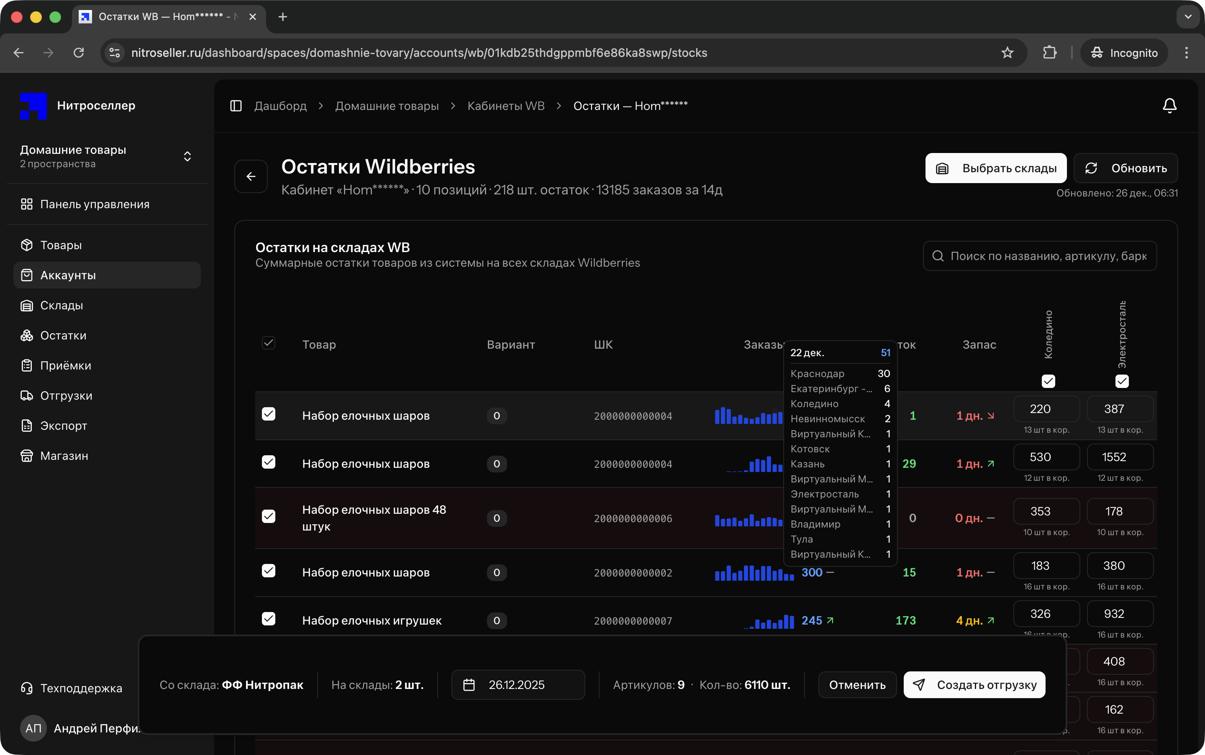Click the back arrow button

(x=251, y=176)
